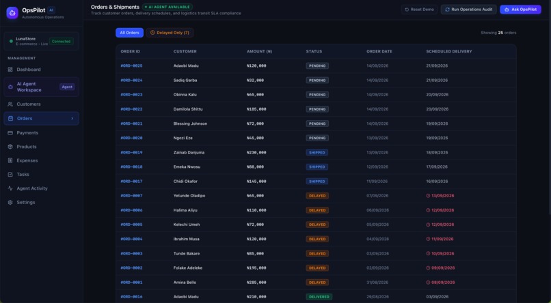The image size is (551, 303).
Task: Click the overdue clock icon beside 09/09/2026
Action: (428, 268)
